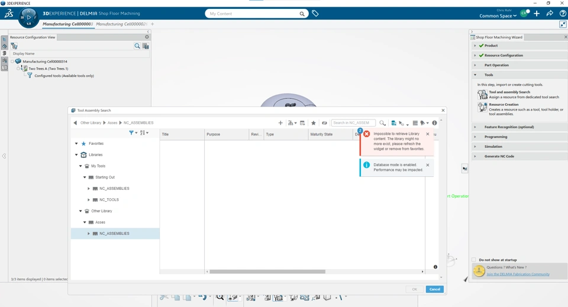The height and width of the screenshot is (307, 568).
Task: Click Asses in the breadcrumb path
Action: [112, 122]
